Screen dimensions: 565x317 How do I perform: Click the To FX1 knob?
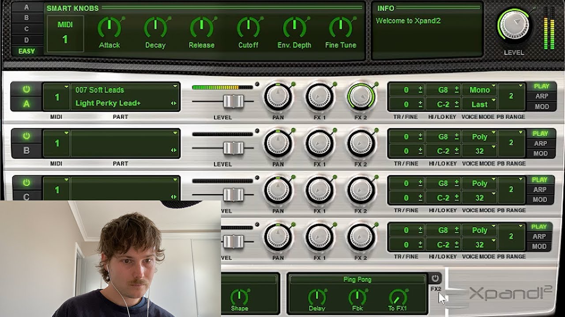[398, 296]
